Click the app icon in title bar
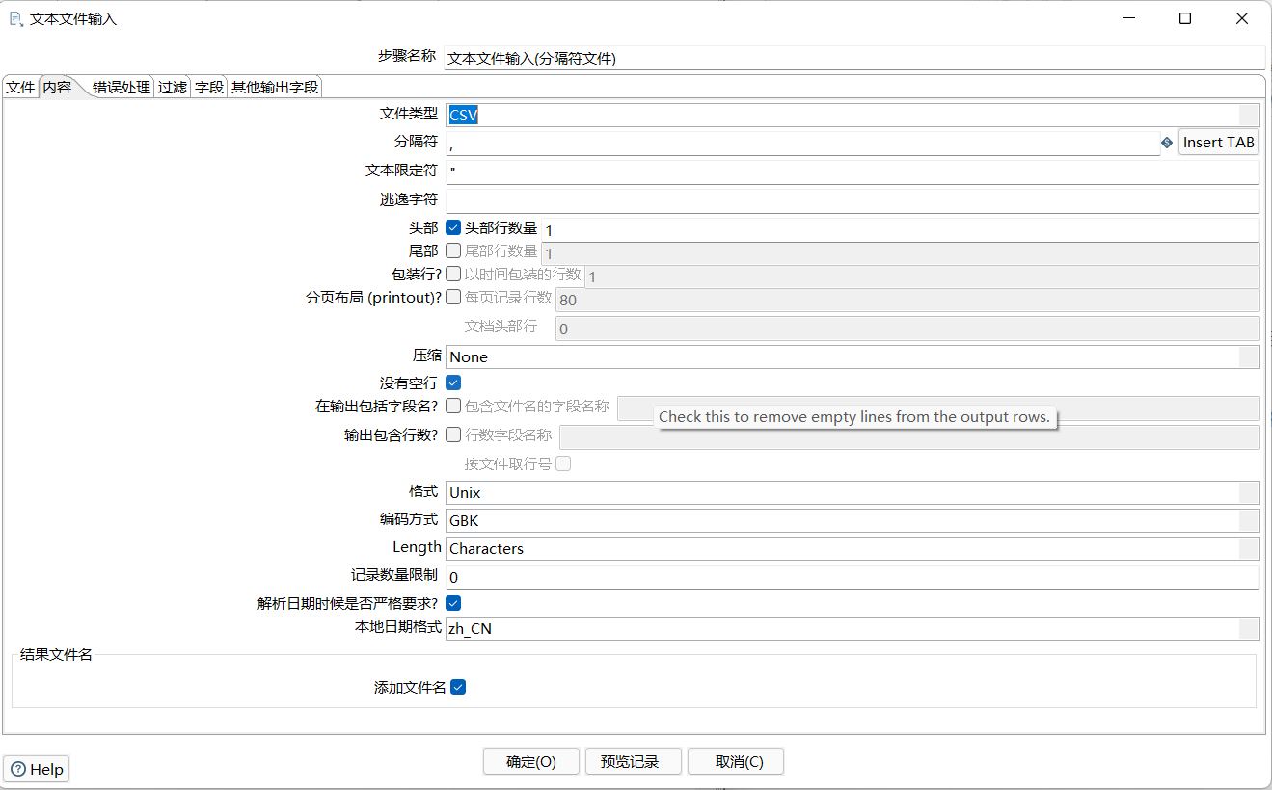 point(15,18)
